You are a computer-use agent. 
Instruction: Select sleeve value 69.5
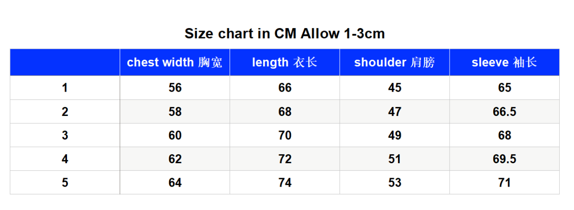(505, 159)
